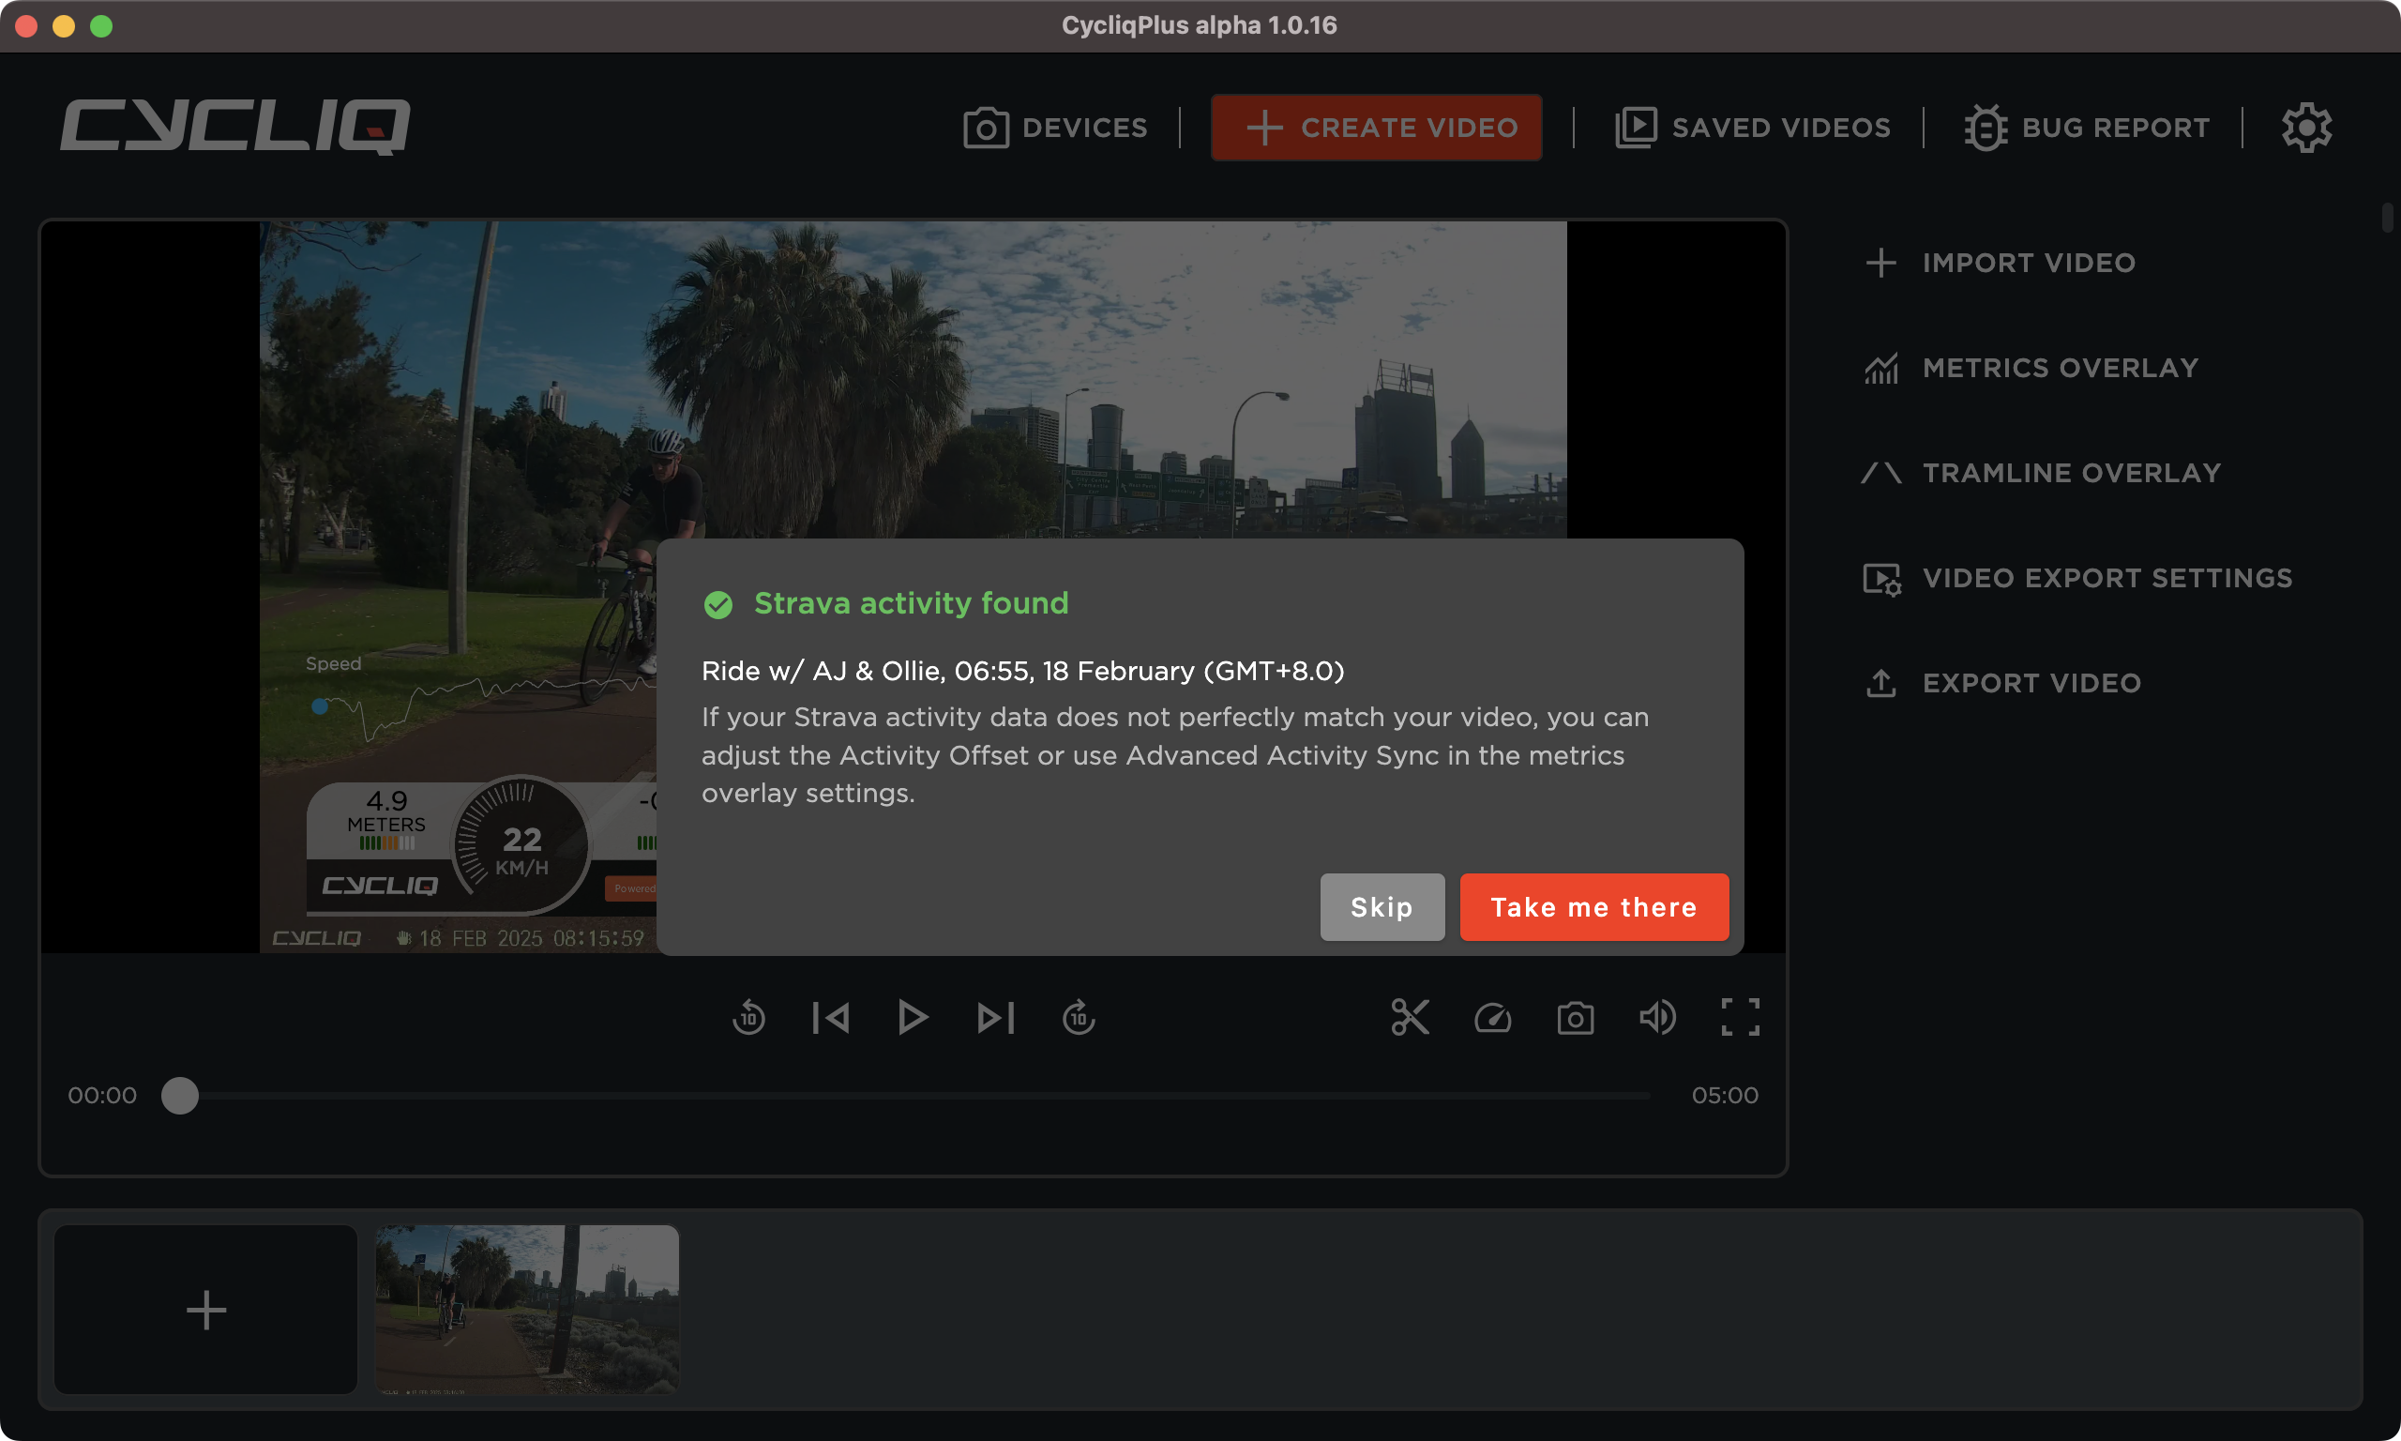Click the Create Video plus icon

coord(1264,128)
